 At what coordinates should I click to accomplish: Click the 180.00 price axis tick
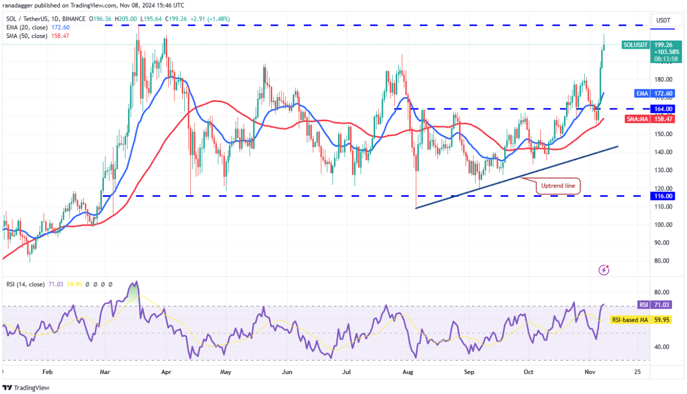663,79
